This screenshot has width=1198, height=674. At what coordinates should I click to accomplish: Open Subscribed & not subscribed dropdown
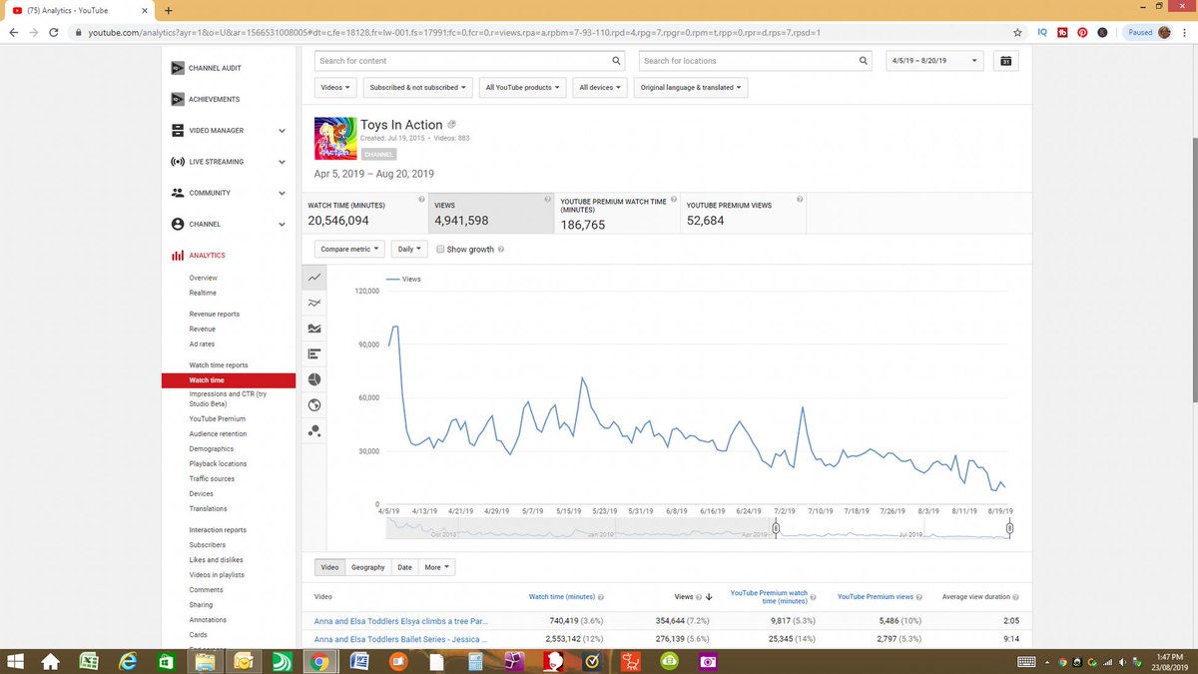tap(417, 88)
